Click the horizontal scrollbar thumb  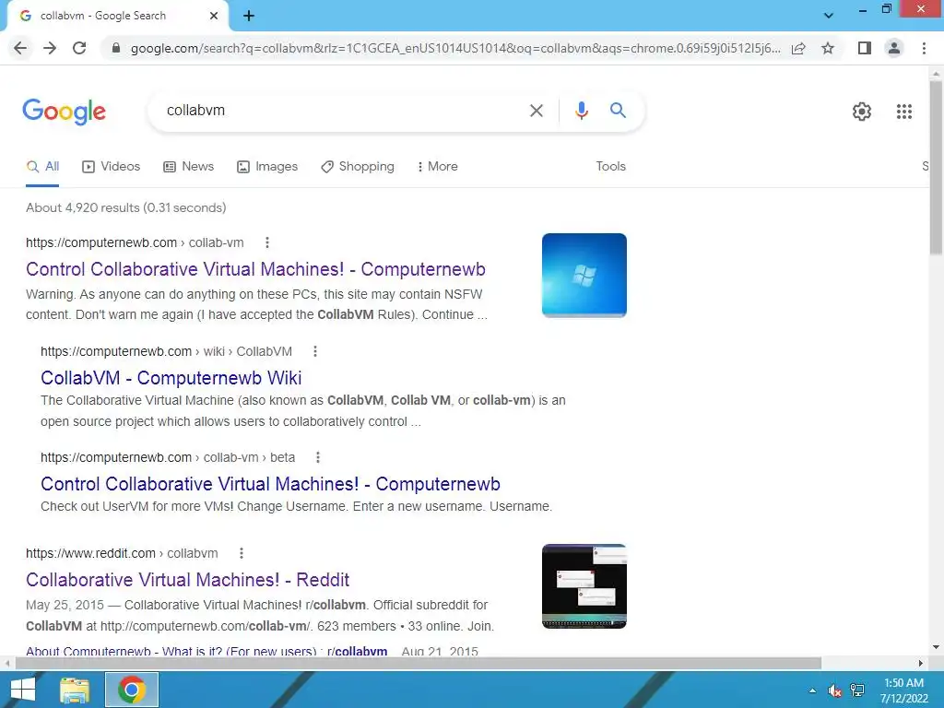click(x=418, y=664)
